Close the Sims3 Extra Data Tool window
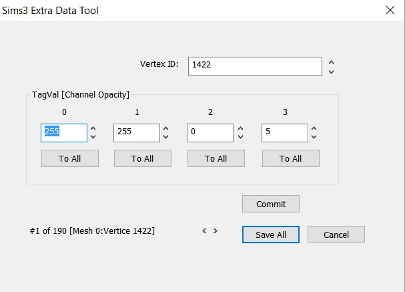405x292 pixels. 390,10
